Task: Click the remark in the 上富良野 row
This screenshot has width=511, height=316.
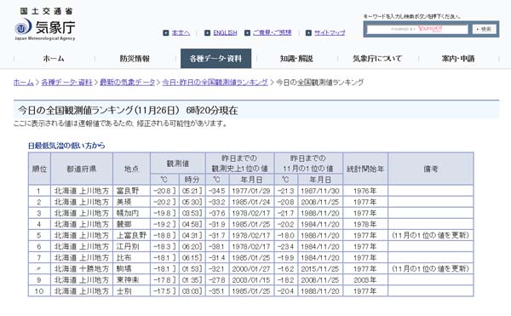Action: pos(430,235)
